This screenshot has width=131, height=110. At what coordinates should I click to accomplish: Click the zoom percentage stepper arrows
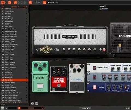[x=87, y=108]
